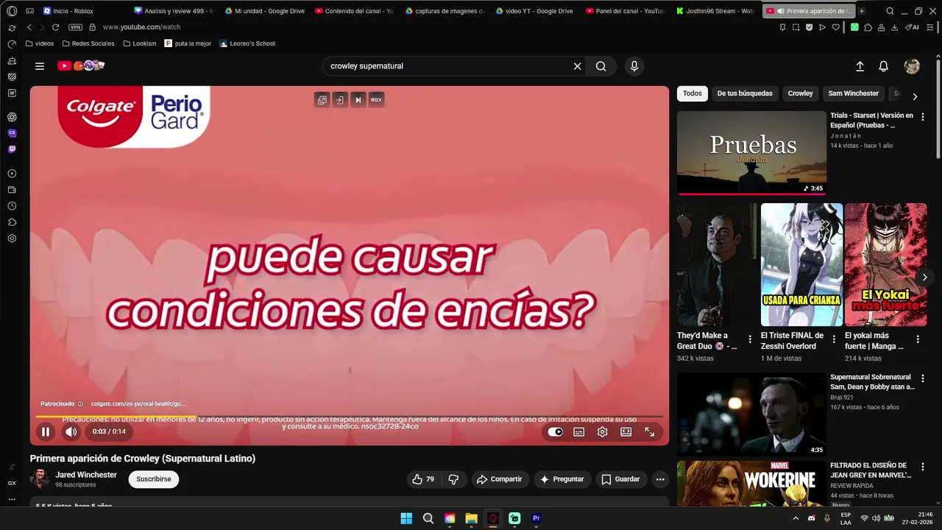Show more filter chips with the arrow
This screenshot has width=942, height=530.
click(915, 96)
